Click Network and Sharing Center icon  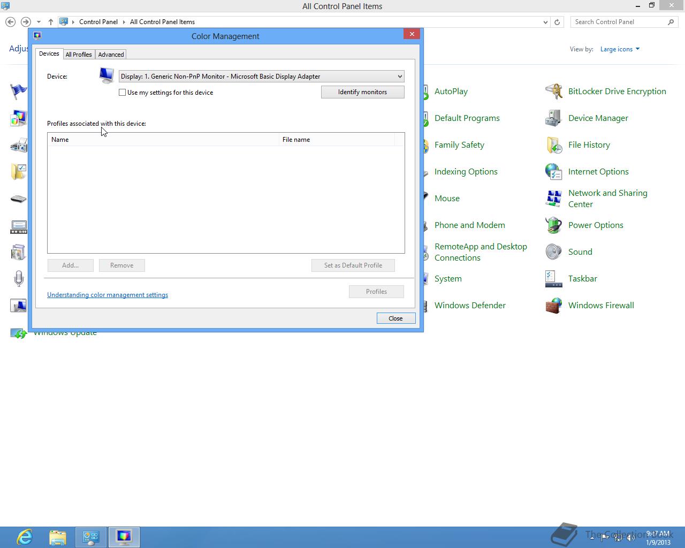click(553, 199)
